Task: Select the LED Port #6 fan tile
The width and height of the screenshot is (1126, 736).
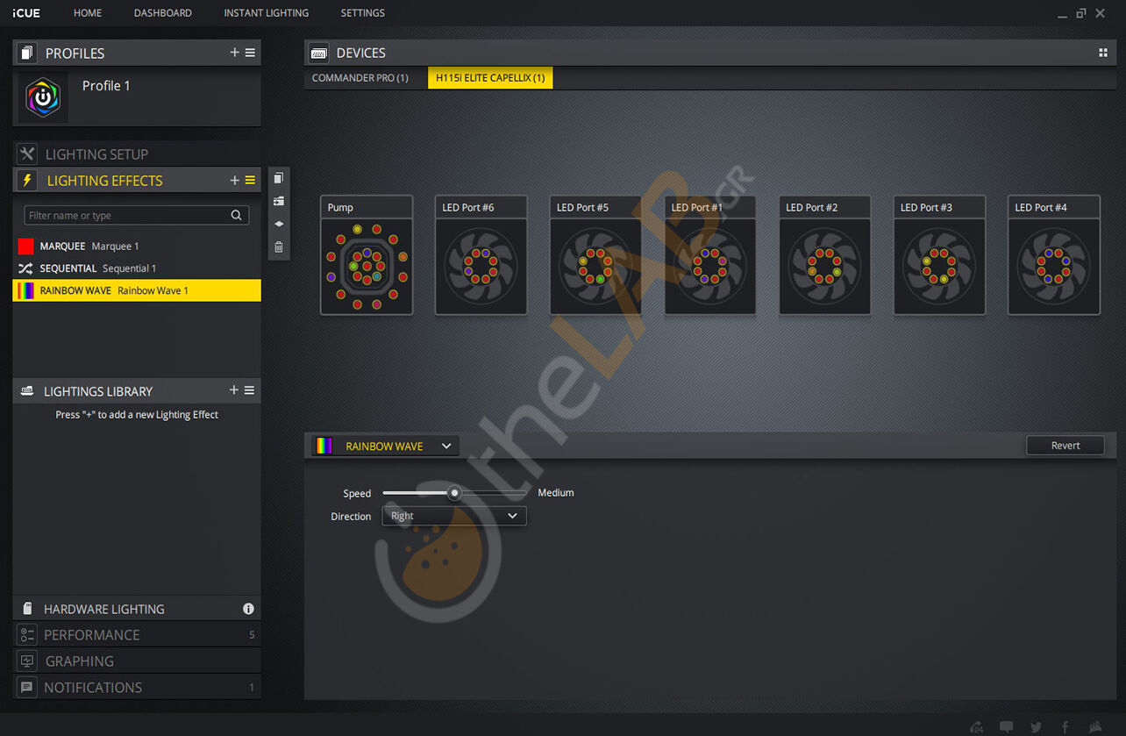Action: coord(481,254)
